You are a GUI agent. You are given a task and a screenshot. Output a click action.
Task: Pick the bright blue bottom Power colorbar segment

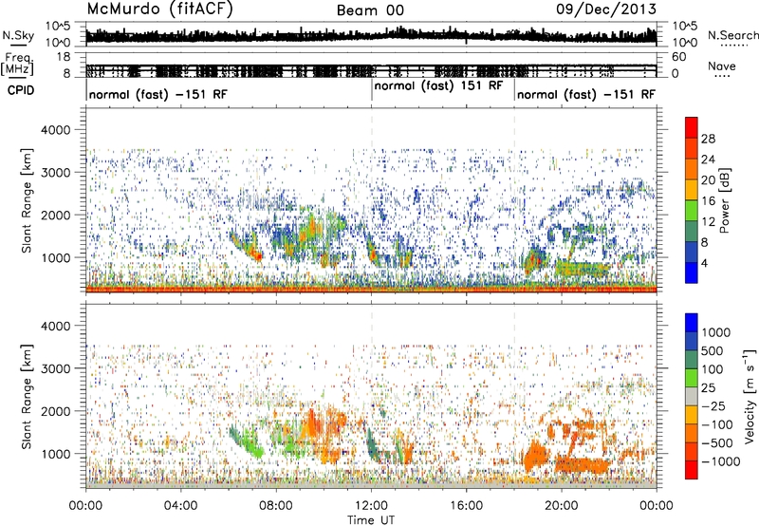tap(692, 273)
